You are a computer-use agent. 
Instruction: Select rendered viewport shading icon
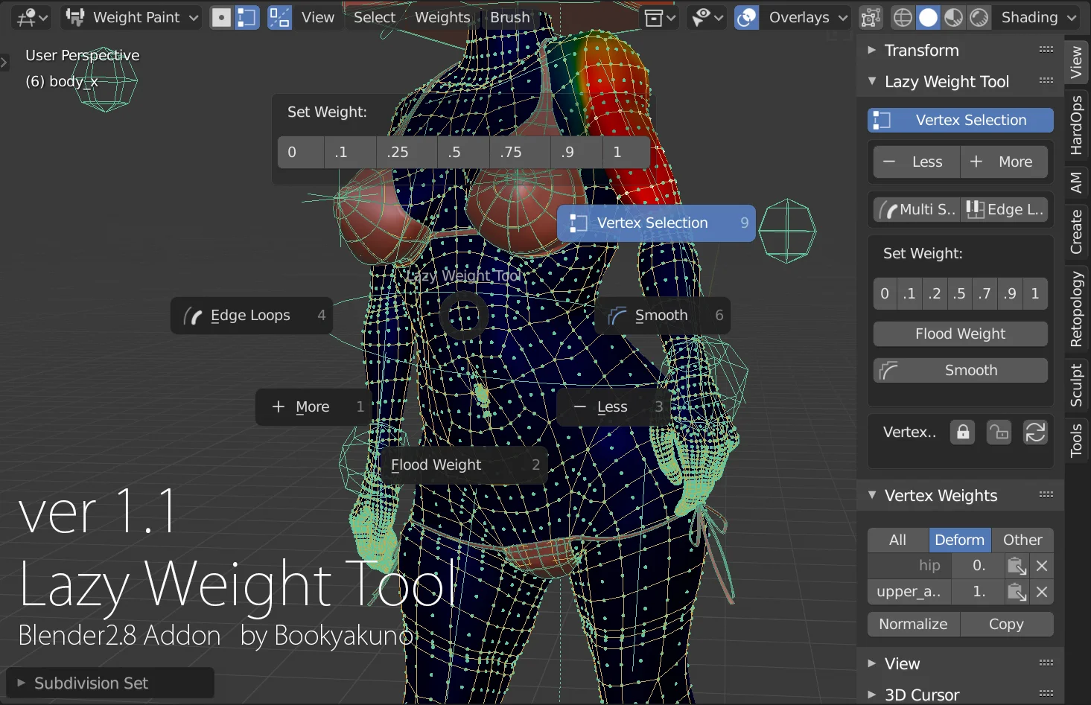click(x=979, y=17)
